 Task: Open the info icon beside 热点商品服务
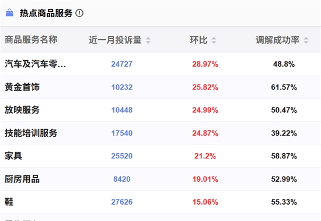click(x=79, y=13)
